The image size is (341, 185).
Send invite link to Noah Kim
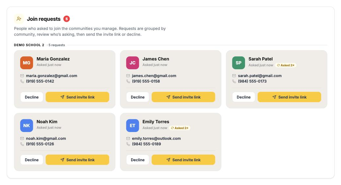pyautogui.click(x=77, y=160)
